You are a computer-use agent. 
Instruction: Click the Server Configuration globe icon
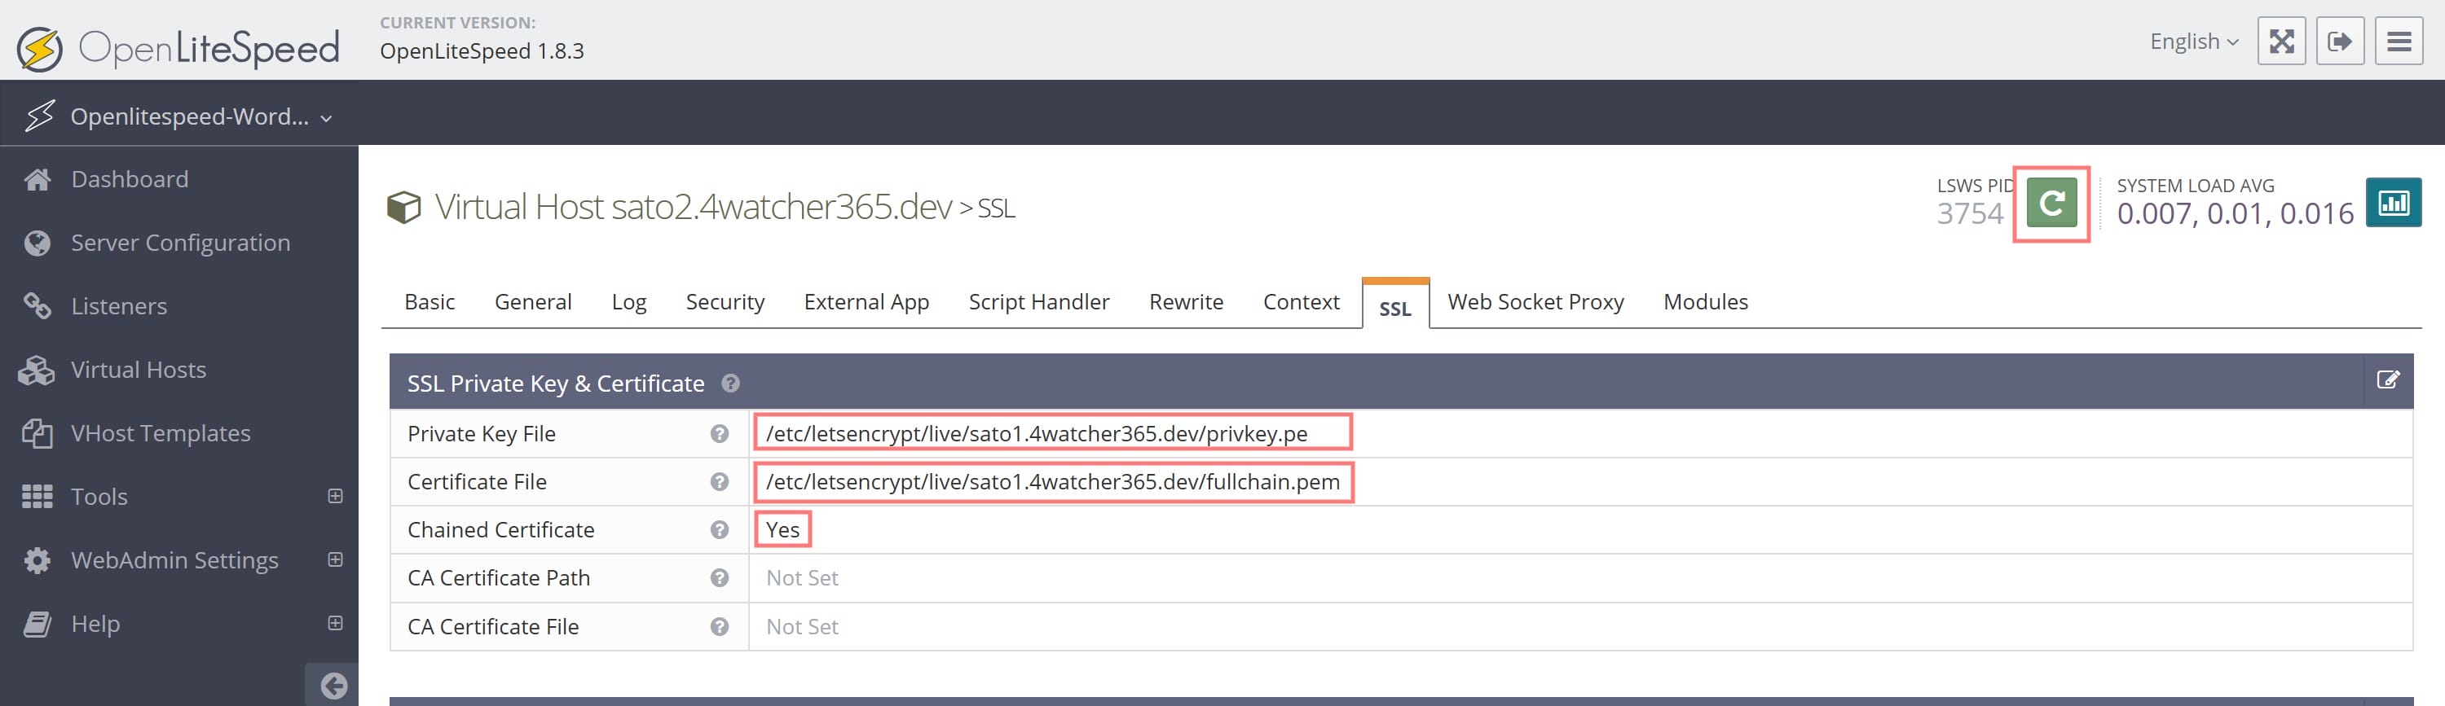[x=37, y=243]
